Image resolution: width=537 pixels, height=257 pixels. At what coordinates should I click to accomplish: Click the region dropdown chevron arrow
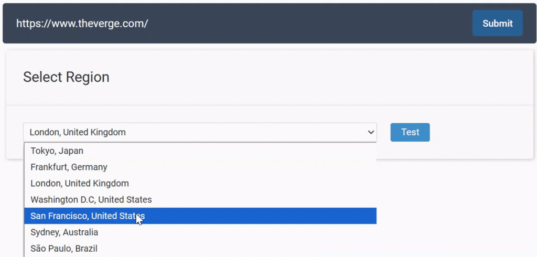371,133
